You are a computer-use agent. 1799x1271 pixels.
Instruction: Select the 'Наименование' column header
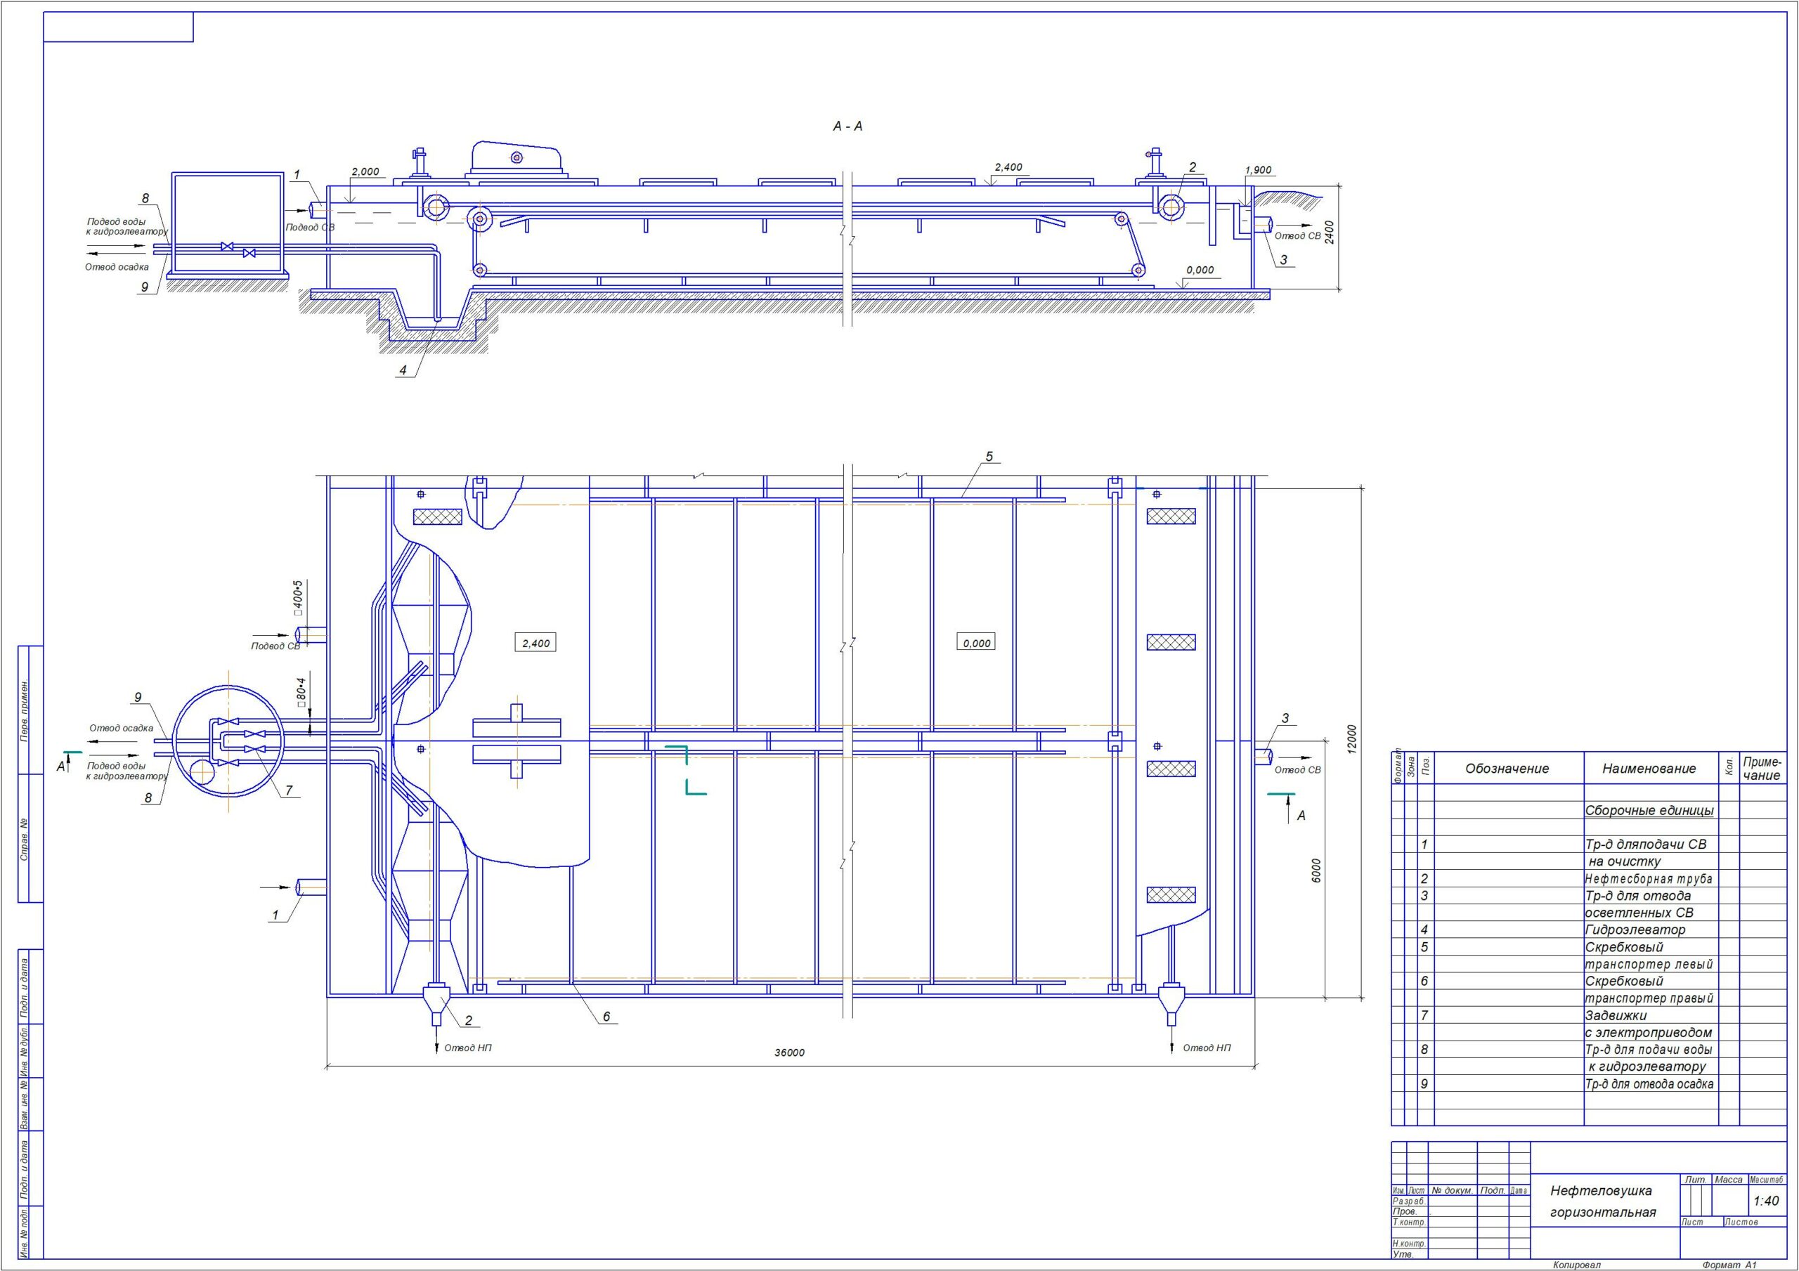(1649, 769)
